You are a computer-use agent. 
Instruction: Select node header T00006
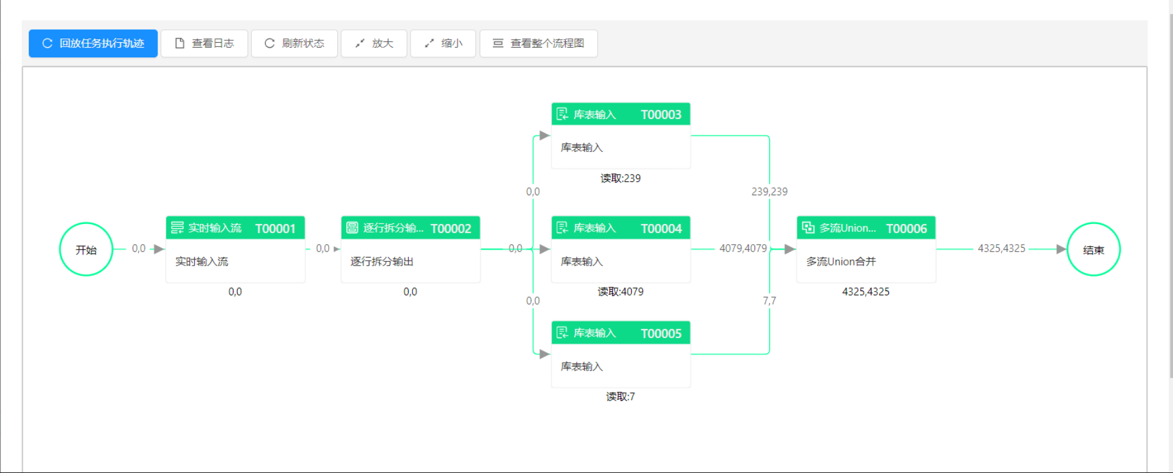(866, 228)
